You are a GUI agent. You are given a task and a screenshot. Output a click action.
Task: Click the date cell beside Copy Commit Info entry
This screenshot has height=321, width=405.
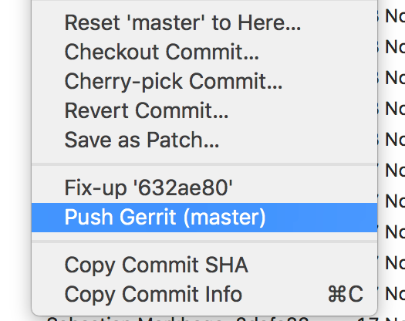tap(392, 293)
